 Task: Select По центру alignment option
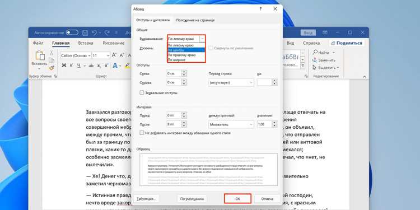point(186,50)
